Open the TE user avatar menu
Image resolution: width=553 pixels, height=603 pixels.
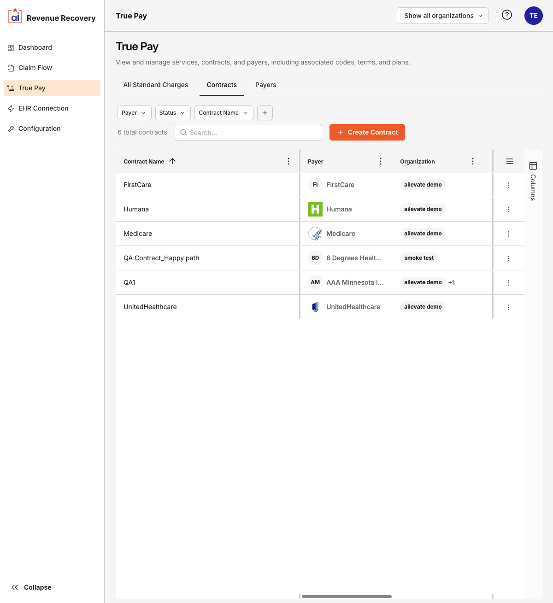pyautogui.click(x=533, y=15)
